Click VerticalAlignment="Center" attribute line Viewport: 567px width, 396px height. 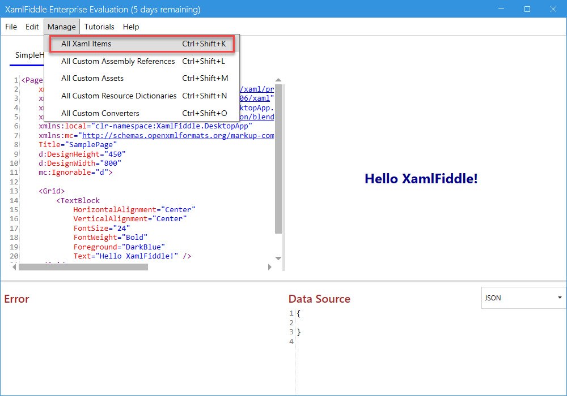[130, 219]
